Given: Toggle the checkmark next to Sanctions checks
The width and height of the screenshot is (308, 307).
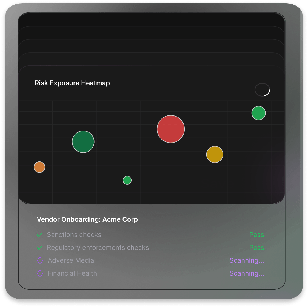Looking at the screenshot, I should click(x=39, y=235).
